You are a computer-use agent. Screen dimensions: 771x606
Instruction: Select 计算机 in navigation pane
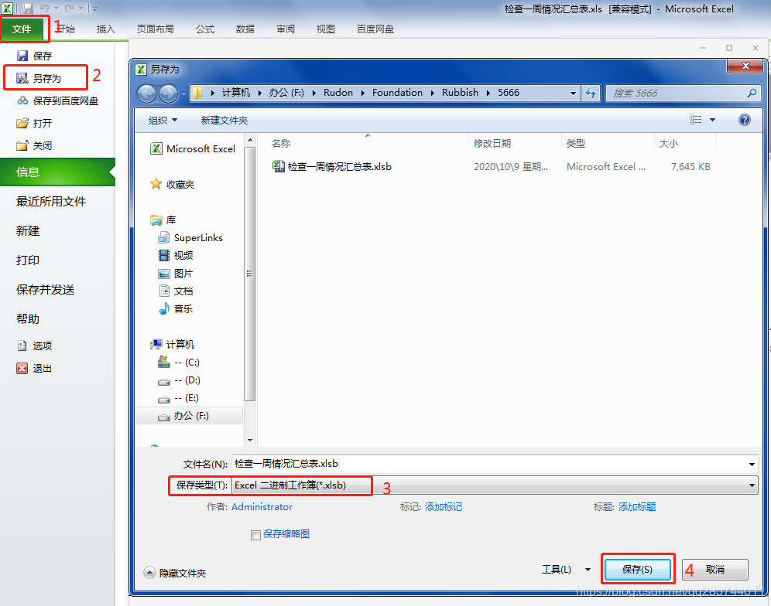click(173, 344)
